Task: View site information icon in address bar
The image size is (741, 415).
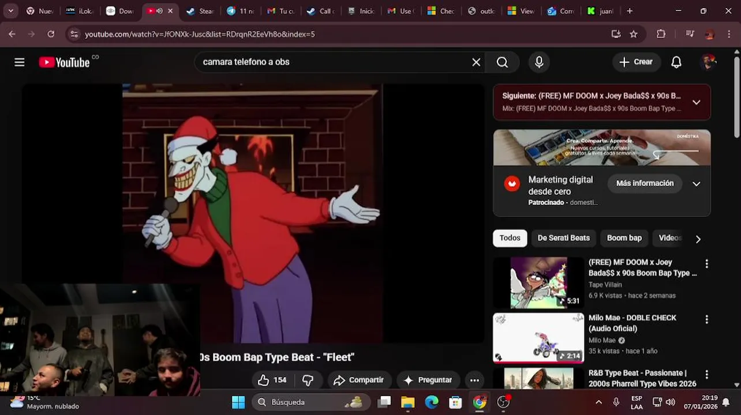Action: coord(74,34)
